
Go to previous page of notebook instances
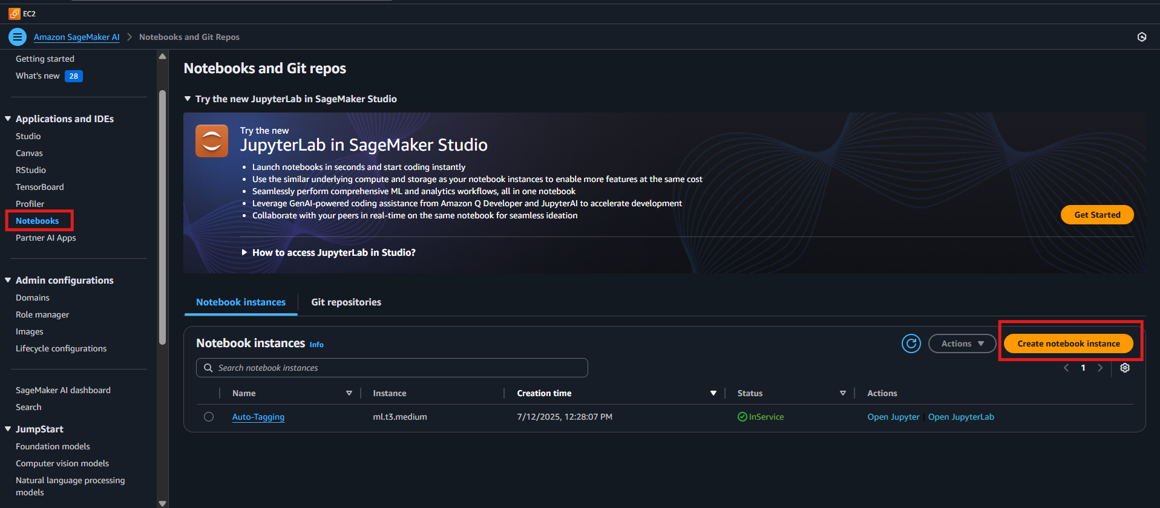pyautogui.click(x=1066, y=368)
